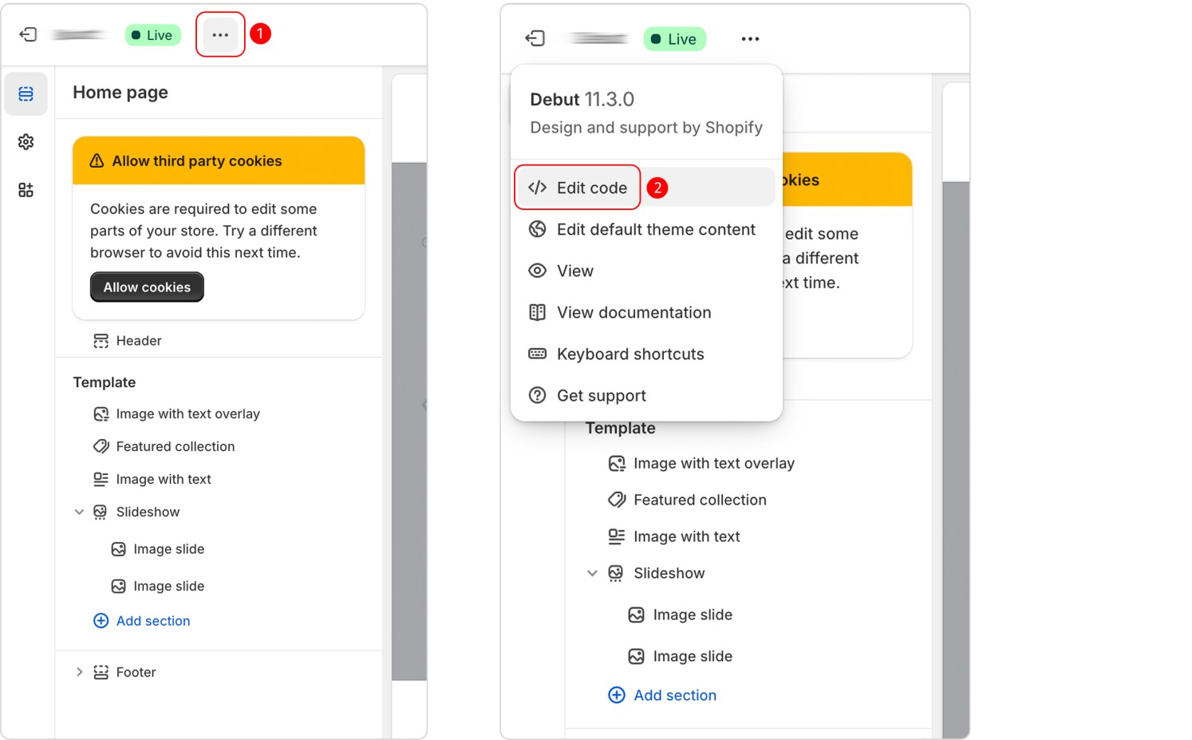Open Theme settings gear icon in sidebar

click(26, 142)
